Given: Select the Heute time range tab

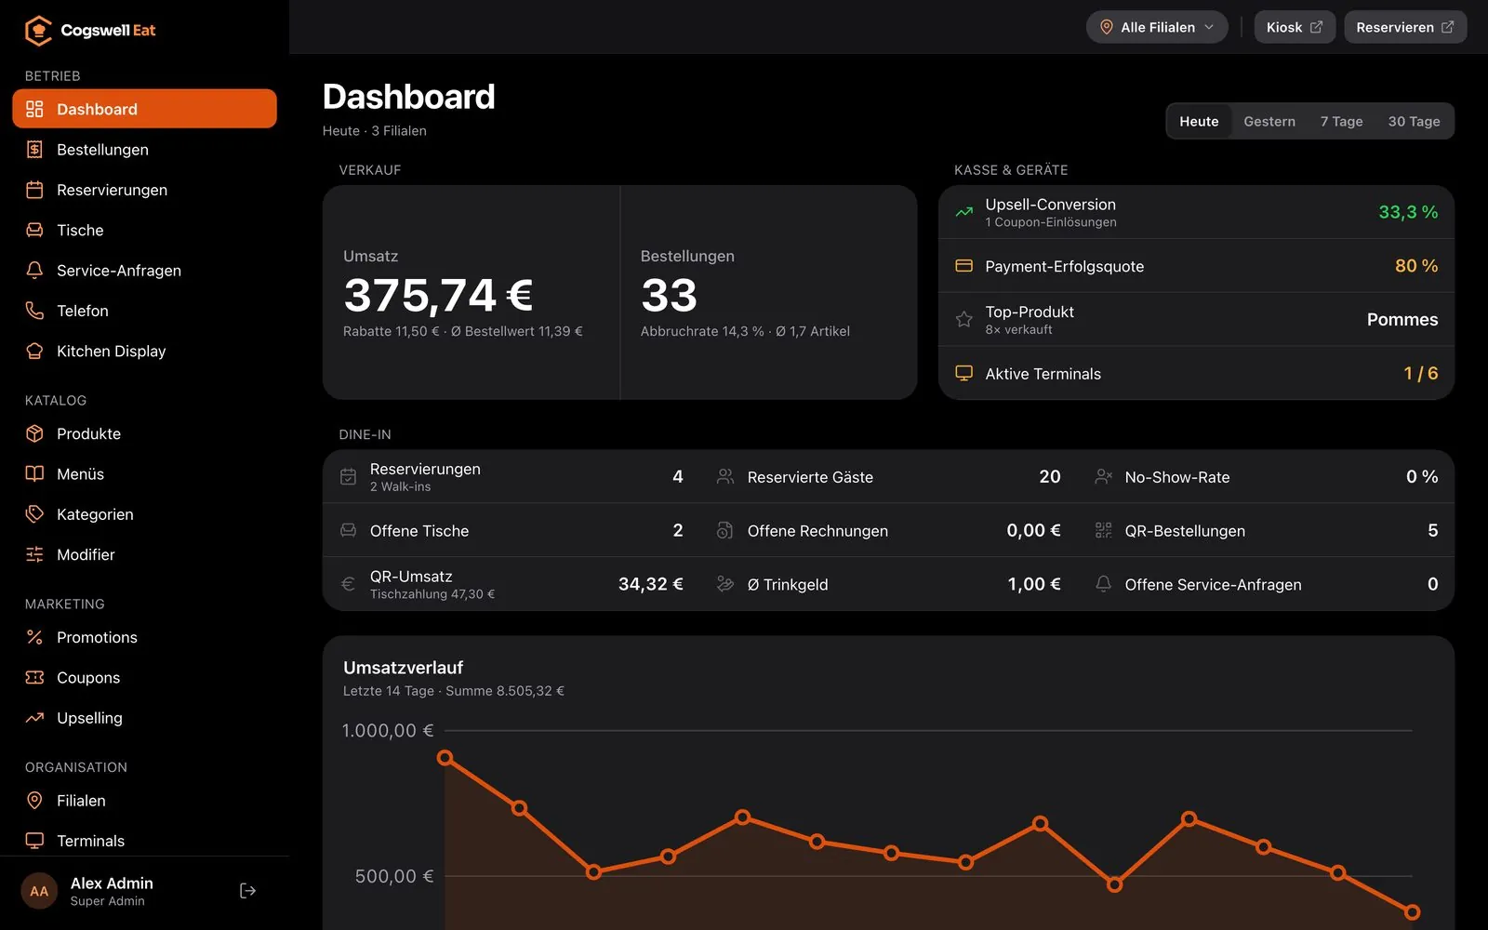Looking at the screenshot, I should 1199,121.
